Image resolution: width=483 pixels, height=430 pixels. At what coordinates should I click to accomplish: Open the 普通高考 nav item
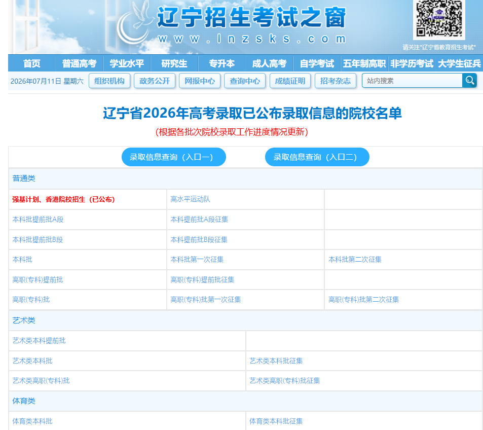(79, 63)
